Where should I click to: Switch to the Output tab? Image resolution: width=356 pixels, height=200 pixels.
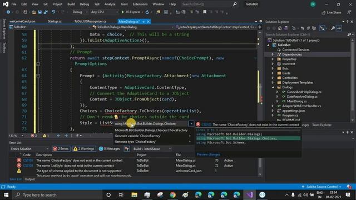coord(29,179)
